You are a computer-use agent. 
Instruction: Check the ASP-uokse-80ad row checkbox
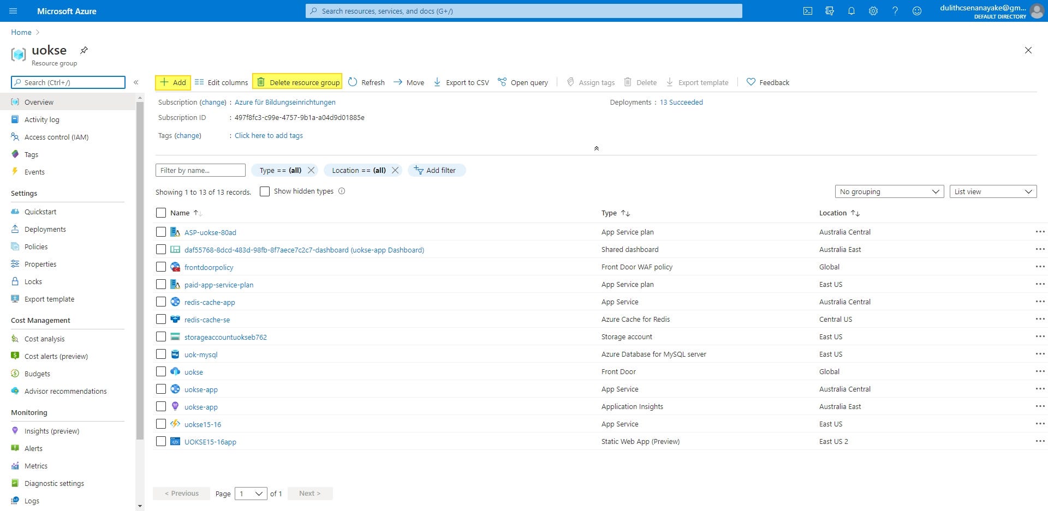pyautogui.click(x=161, y=232)
